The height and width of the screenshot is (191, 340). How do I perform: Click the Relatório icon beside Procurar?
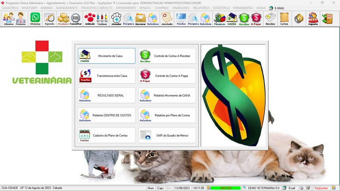click(x=153, y=19)
